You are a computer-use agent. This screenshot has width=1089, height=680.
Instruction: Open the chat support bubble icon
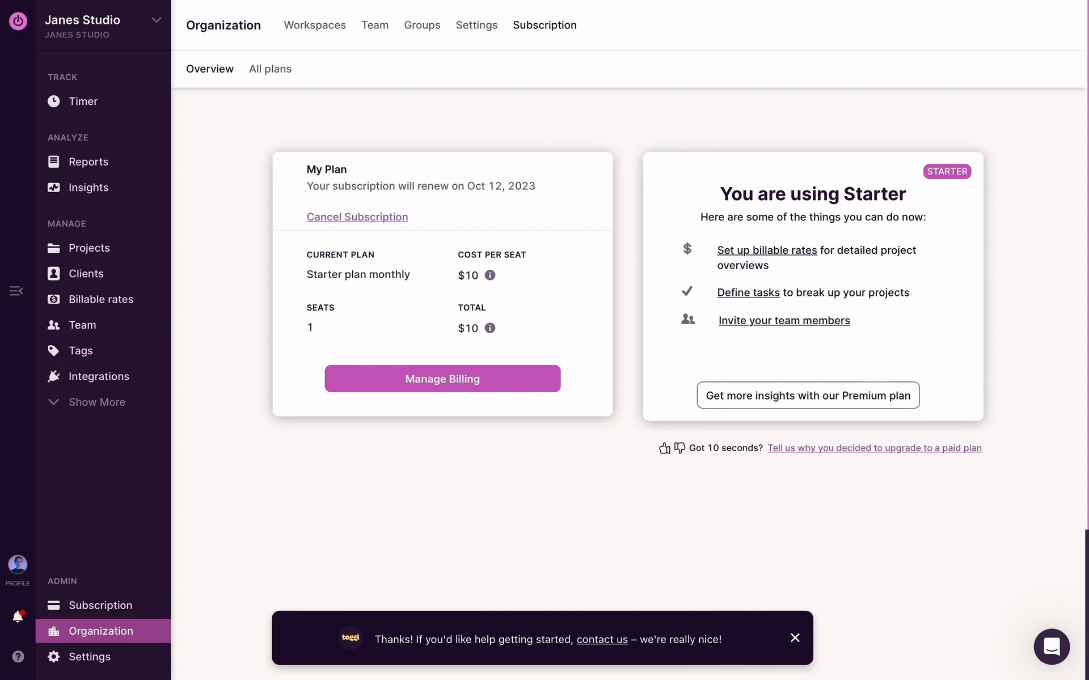pyautogui.click(x=1051, y=647)
